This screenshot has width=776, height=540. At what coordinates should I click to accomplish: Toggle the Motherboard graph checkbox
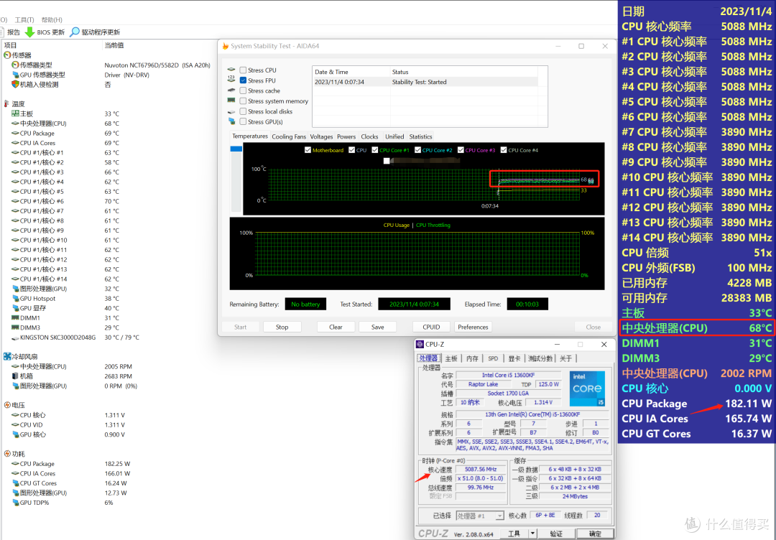[308, 150]
